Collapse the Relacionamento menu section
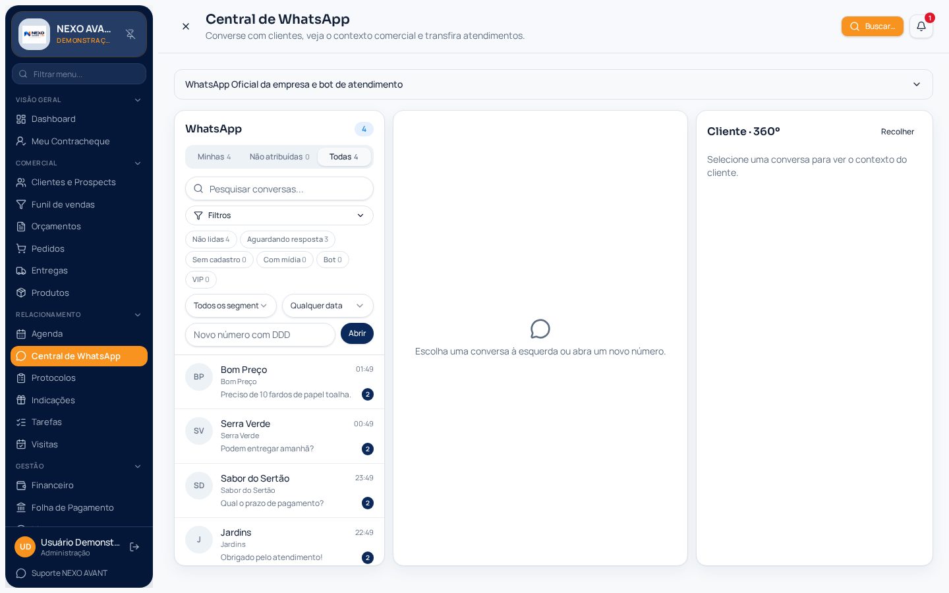The height and width of the screenshot is (593, 949). click(79, 315)
